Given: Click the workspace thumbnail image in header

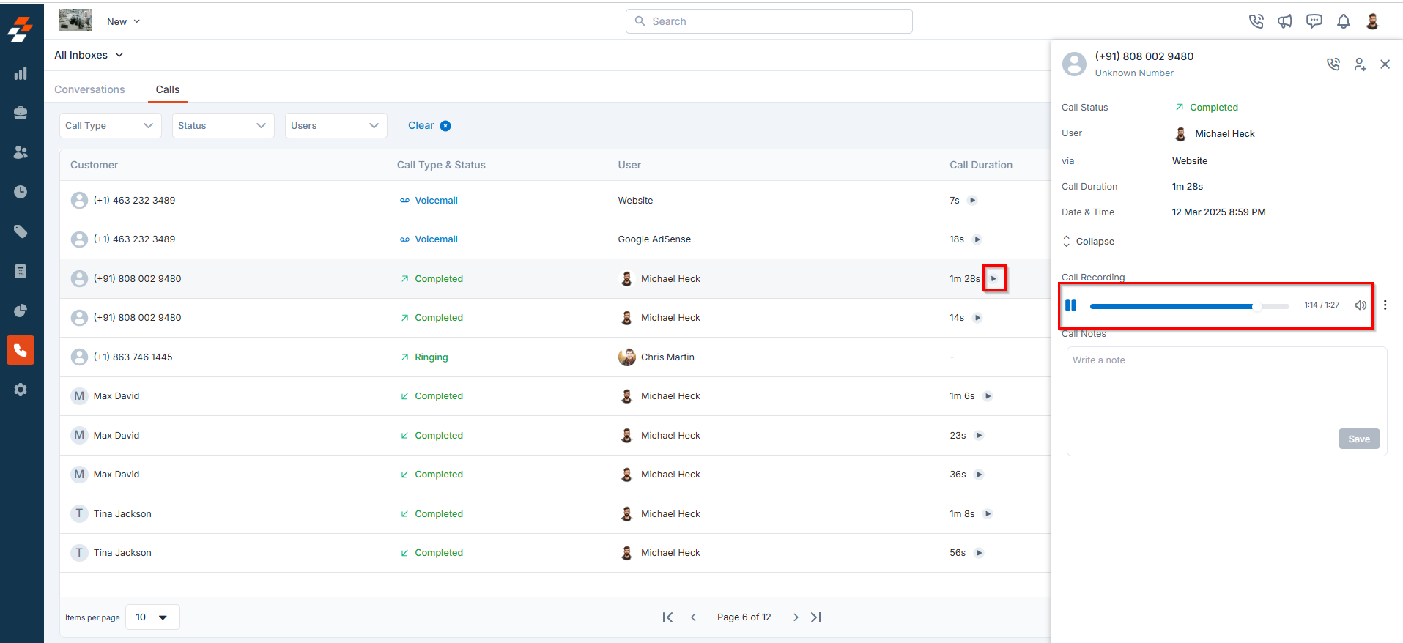Looking at the screenshot, I should pyautogui.click(x=75, y=20).
